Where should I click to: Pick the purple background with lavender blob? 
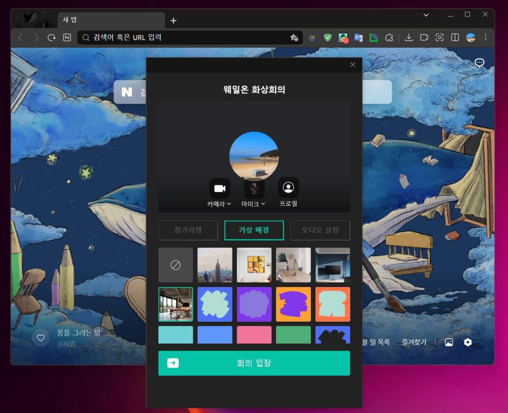254,304
